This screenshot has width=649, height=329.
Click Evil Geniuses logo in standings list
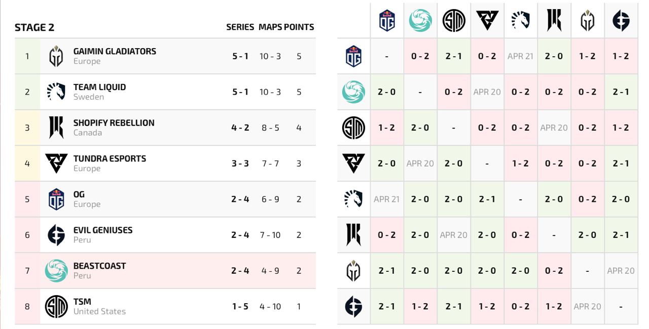coord(56,235)
